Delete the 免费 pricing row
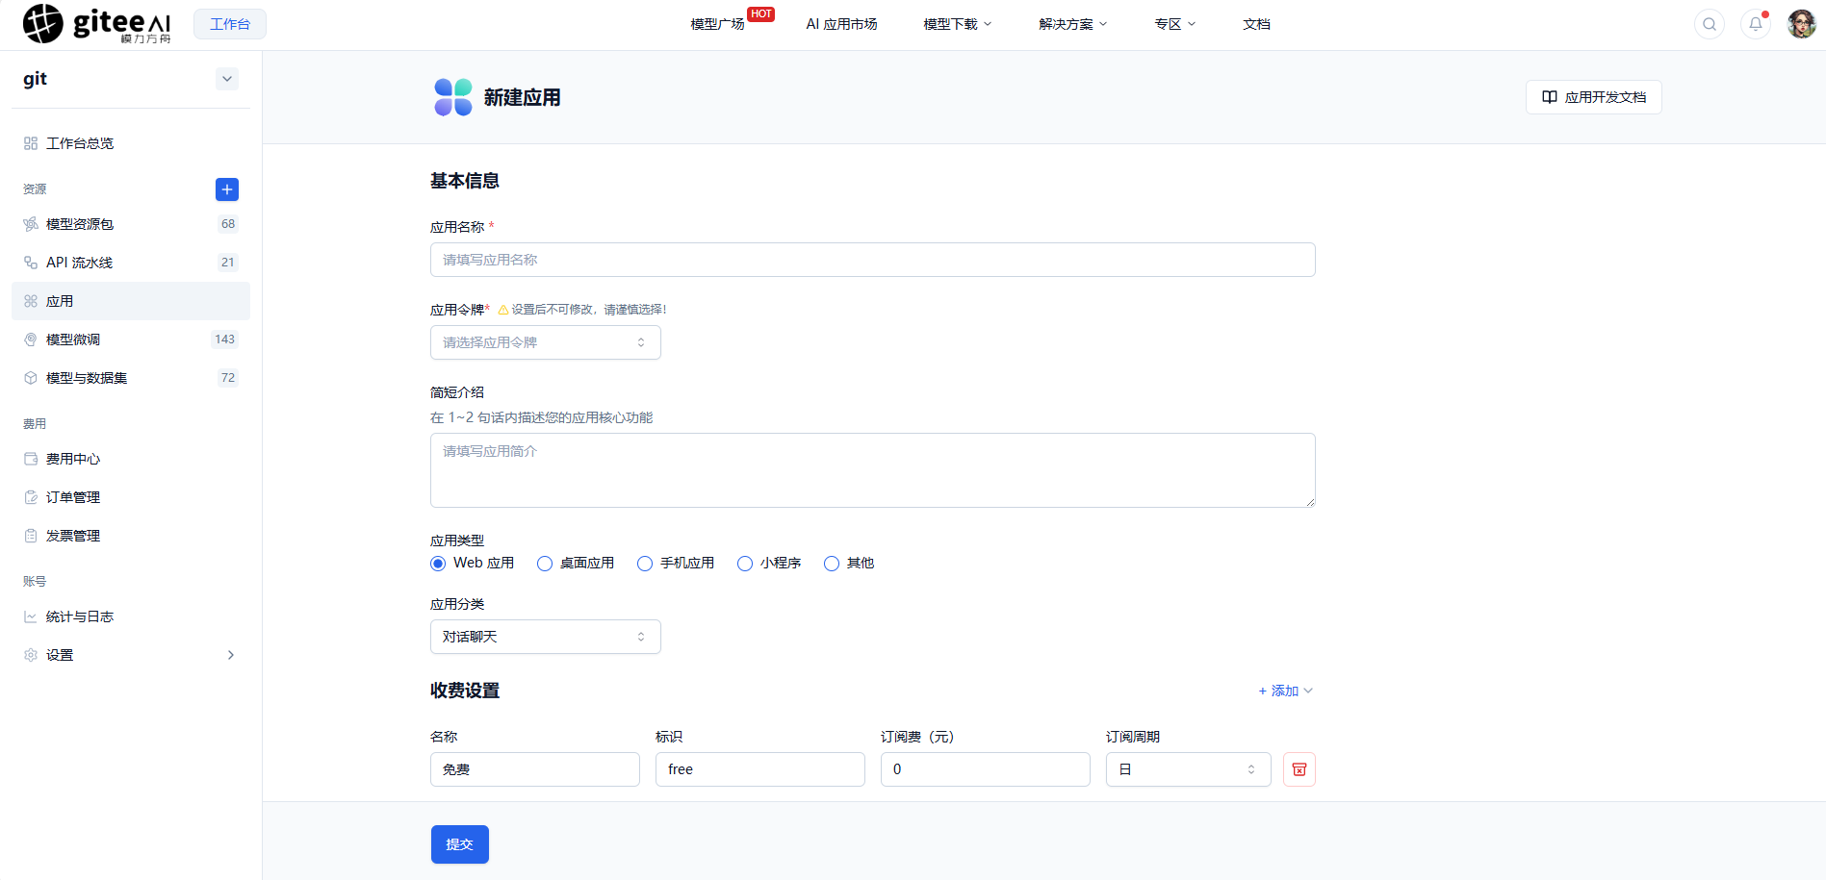The image size is (1826, 880). coord(1299,769)
